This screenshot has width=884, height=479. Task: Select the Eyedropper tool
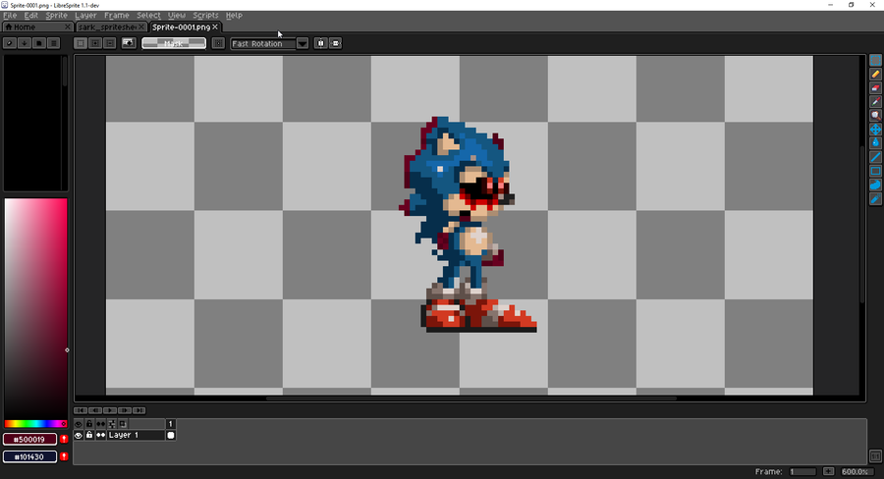(875, 101)
